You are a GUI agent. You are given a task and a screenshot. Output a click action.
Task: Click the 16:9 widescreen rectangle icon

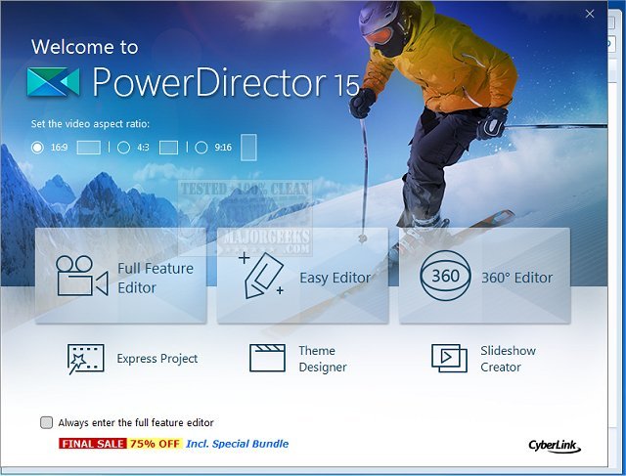[x=89, y=148]
